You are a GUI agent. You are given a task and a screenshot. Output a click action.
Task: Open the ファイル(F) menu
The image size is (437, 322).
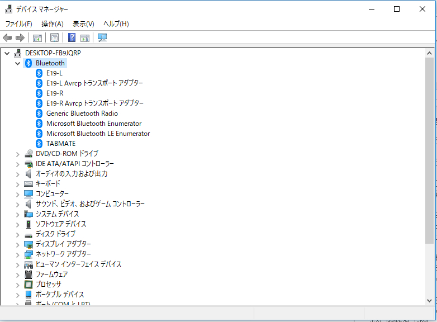18,24
